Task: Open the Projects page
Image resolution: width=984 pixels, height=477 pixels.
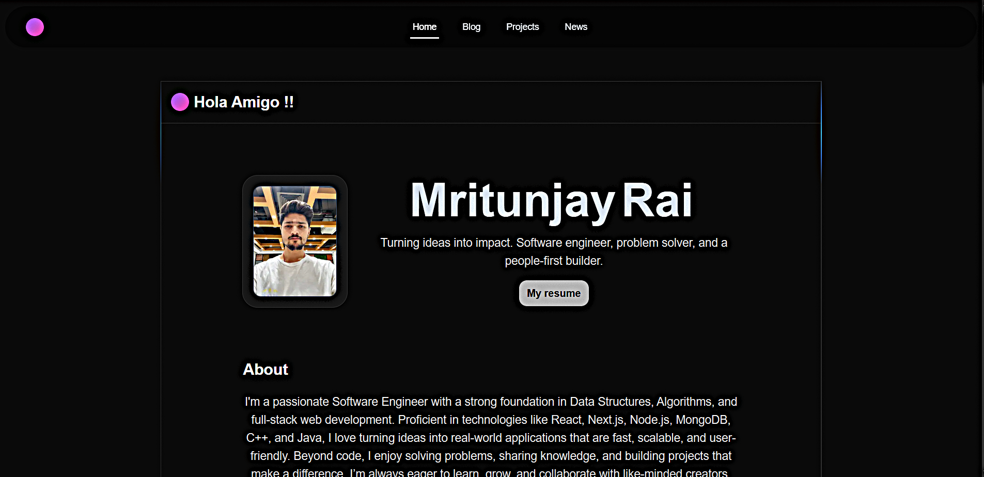Action: pyautogui.click(x=522, y=26)
